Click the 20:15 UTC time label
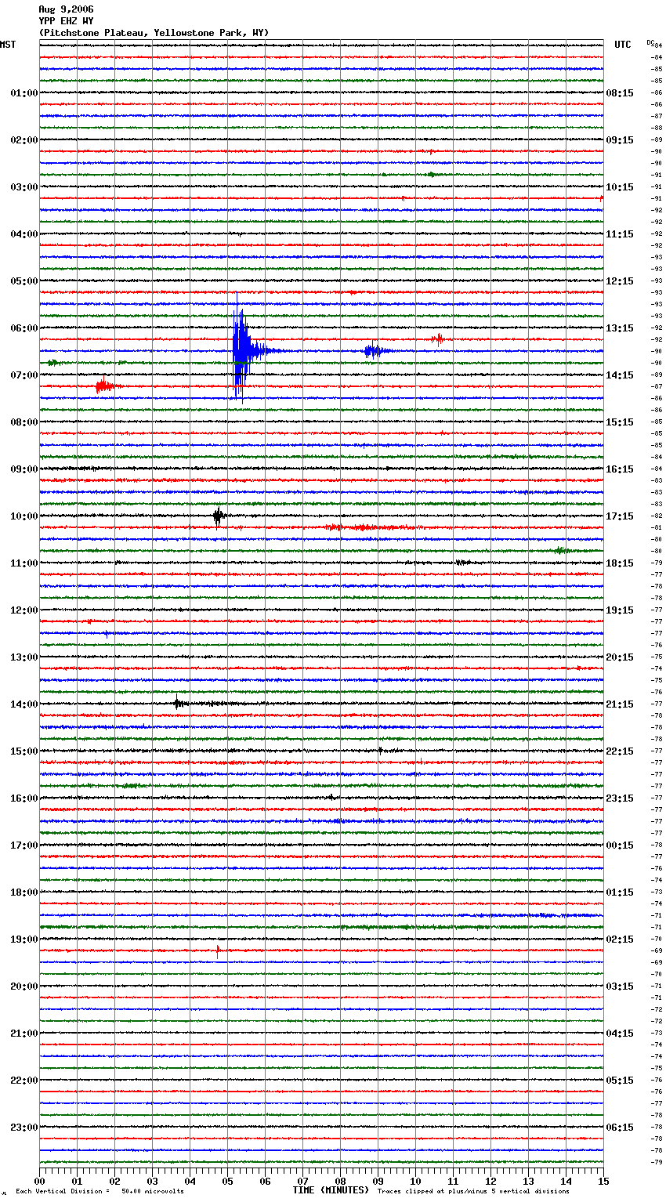This screenshot has width=666, height=1202. [620, 657]
